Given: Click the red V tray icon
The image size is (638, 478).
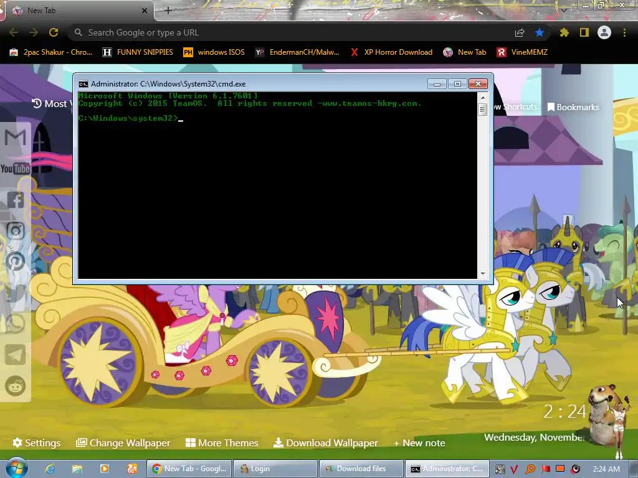Looking at the screenshot, I should click(514, 469).
